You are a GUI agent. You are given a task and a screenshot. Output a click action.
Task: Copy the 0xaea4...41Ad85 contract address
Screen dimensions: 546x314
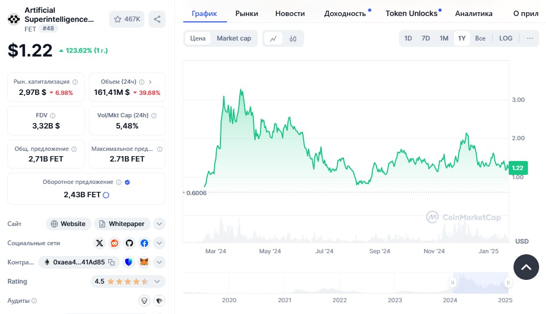pyautogui.click(x=111, y=262)
